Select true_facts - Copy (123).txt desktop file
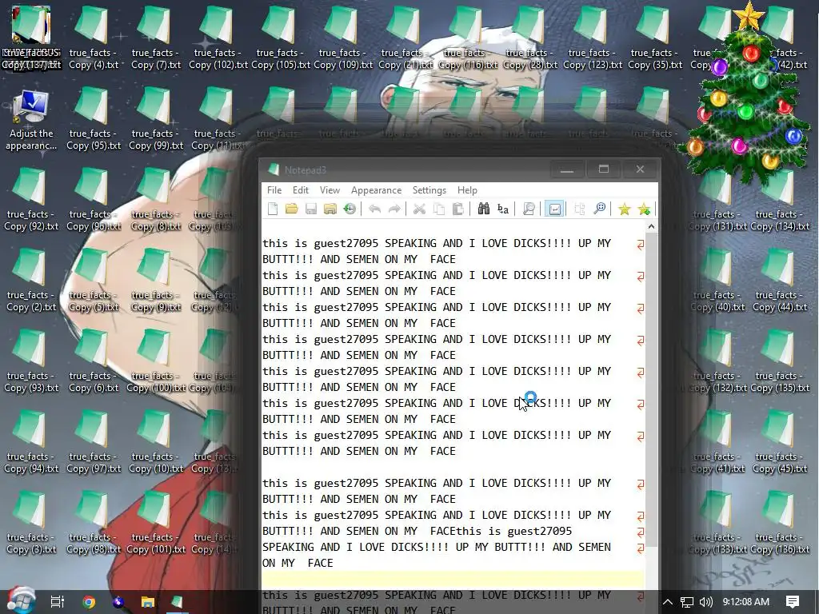Screen dimensions: 819x614 pyautogui.click(x=593, y=38)
